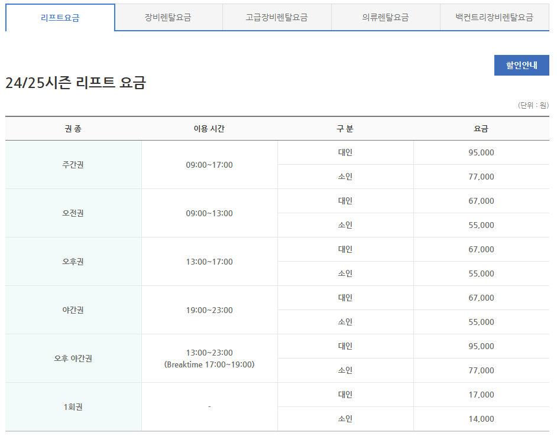Screen dimensions: 557x443
Task: Go to the 의류렌탈요금 tab
Action: [x=386, y=17]
